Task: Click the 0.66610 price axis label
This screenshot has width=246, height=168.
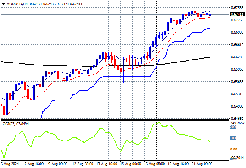Action: click(x=237, y=45)
